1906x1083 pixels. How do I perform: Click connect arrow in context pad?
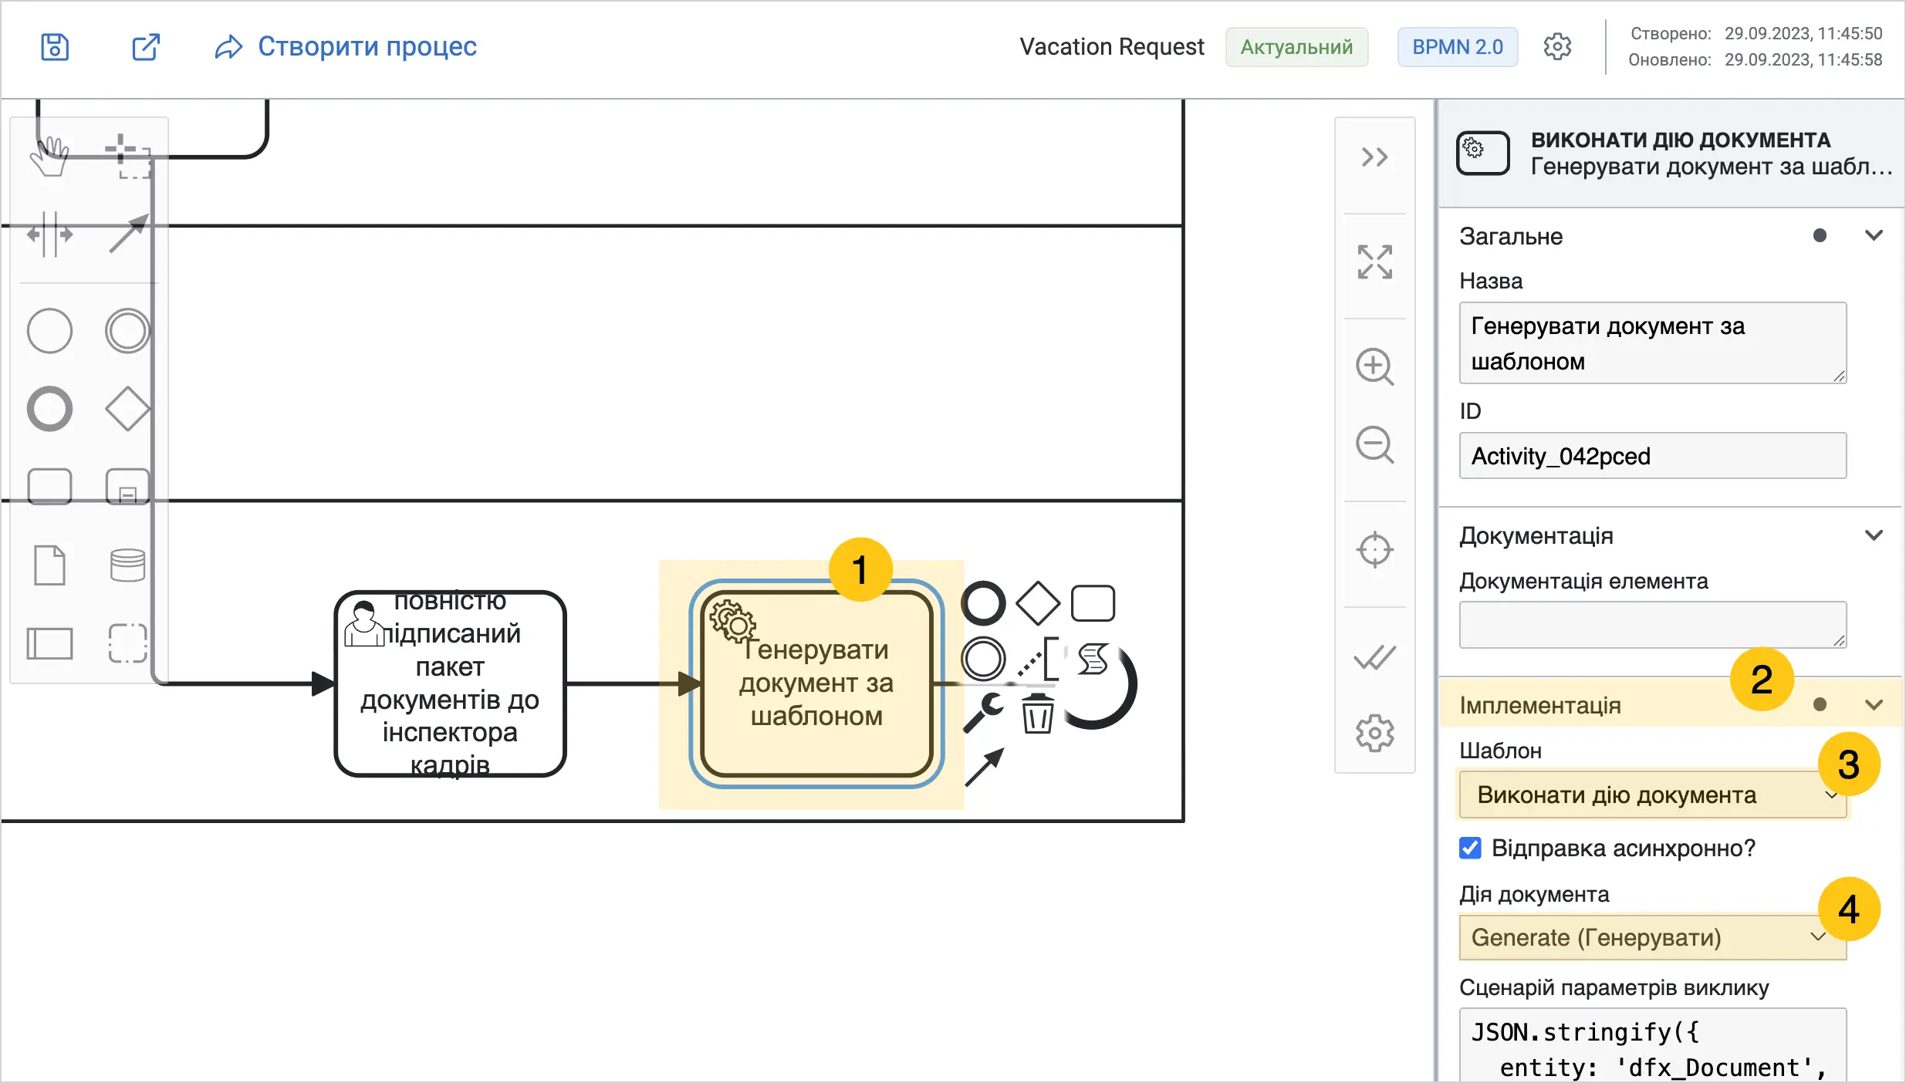983,767
